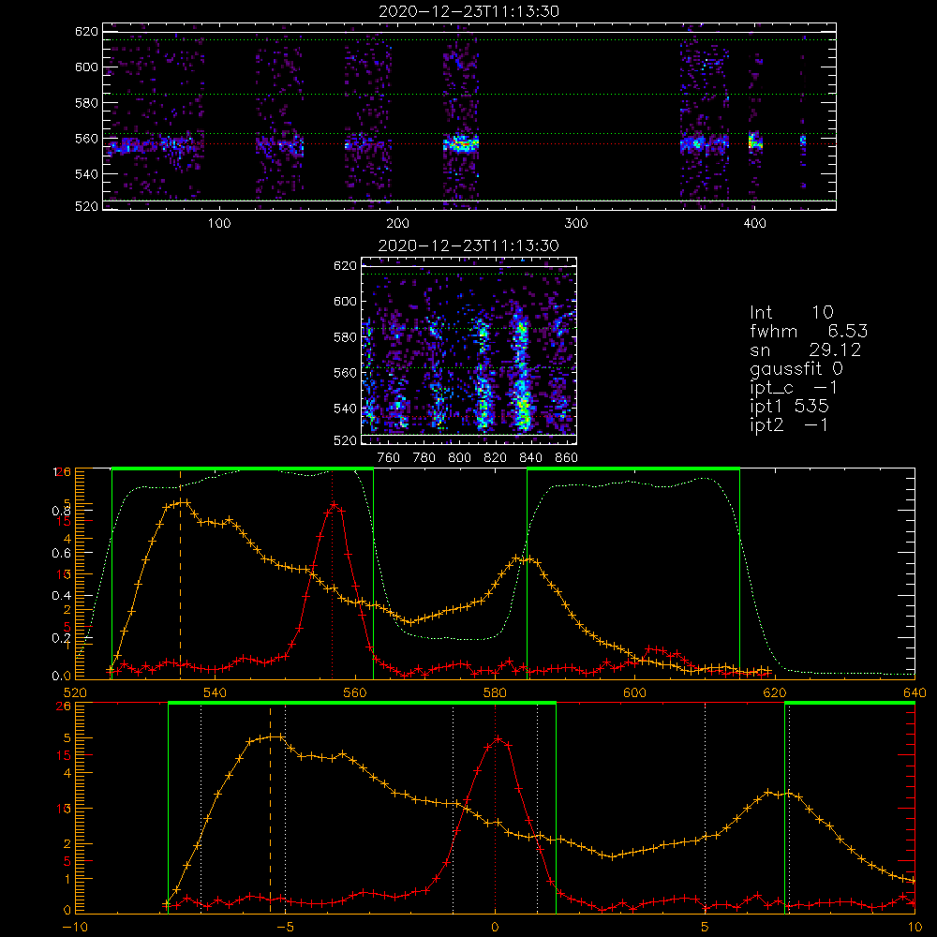Click the middle panel timestamp title 2020-12-23T11:13:30

(468, 245)
